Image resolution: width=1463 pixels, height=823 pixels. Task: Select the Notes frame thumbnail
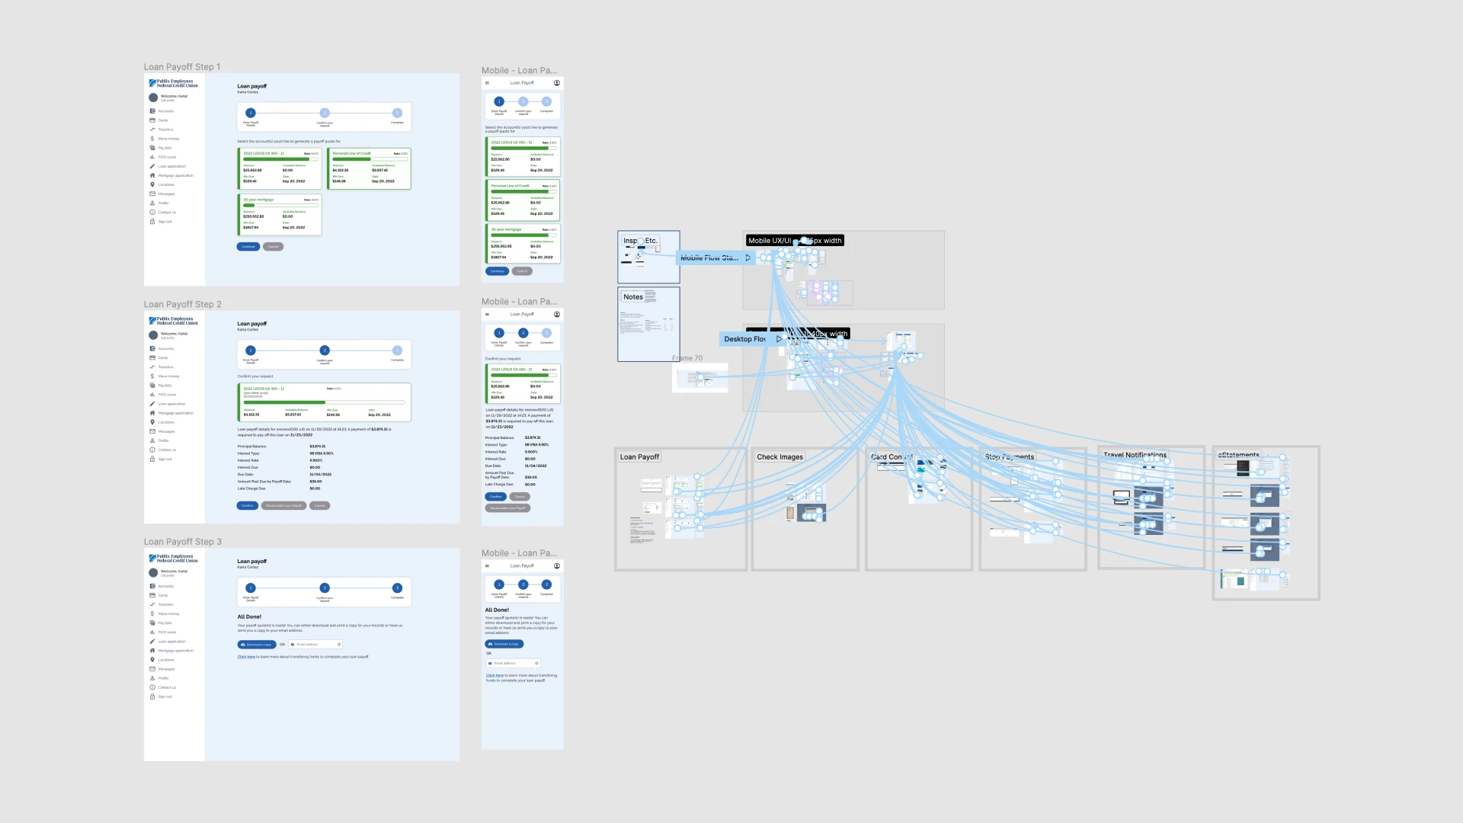648,325
